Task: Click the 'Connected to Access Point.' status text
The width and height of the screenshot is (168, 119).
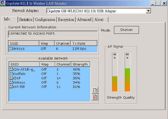Action: [x=32, y=33]
